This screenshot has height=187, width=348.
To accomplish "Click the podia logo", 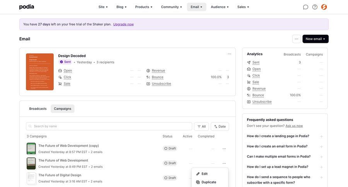I will click(27, 7).
